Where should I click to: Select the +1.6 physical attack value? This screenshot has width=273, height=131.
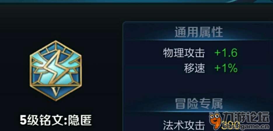(226, 53)
